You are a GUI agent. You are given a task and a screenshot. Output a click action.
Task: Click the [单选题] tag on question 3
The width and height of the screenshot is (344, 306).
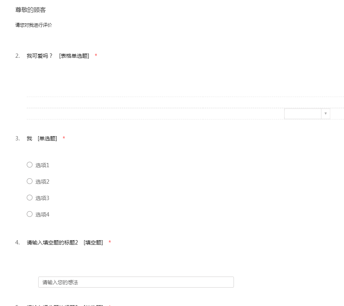(x=47, y=138)
